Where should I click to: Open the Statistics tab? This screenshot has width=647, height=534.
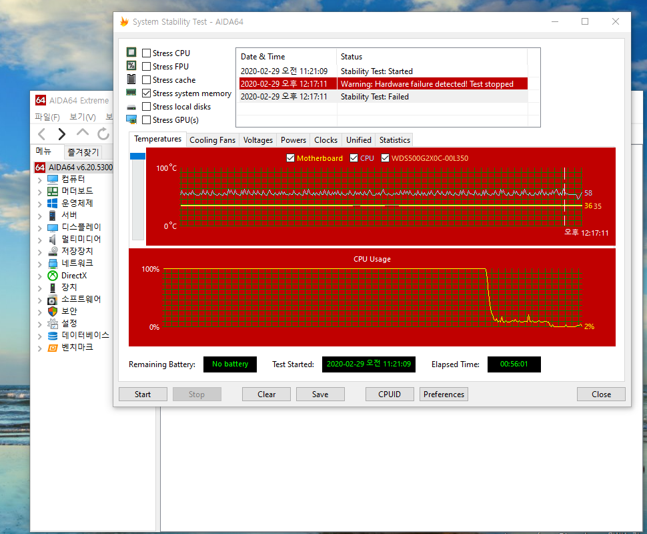394,140
